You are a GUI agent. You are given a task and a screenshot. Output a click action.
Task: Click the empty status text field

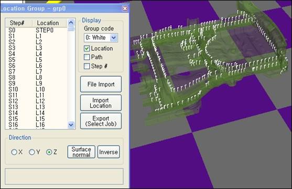[x=64, y=176]
